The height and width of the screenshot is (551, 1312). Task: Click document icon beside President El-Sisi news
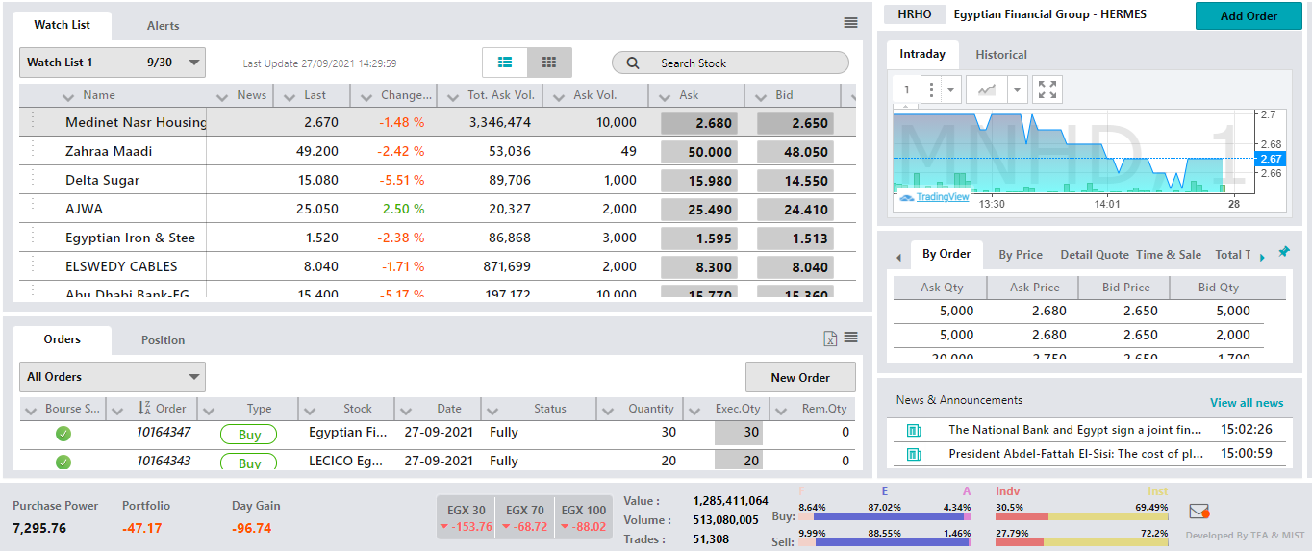[x=914, y=454]
